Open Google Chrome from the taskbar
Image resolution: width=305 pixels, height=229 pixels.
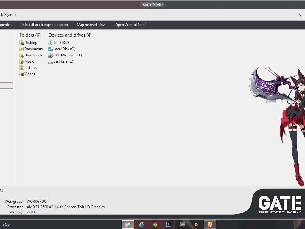coord(155,225)
